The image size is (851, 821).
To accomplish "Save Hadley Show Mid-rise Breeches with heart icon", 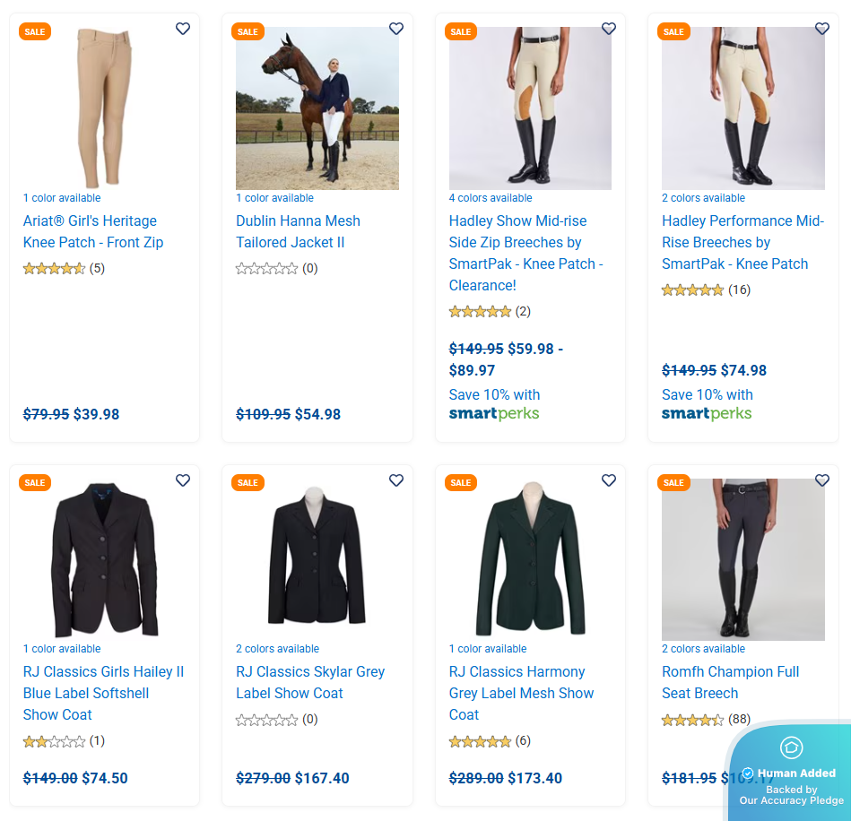I will pos(609,29).
